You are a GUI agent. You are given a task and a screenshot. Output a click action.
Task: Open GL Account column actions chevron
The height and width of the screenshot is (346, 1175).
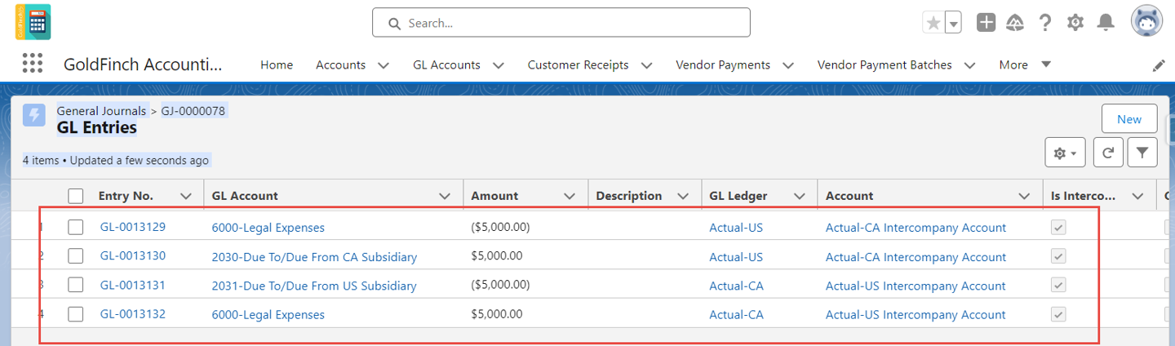coord(445,196)
